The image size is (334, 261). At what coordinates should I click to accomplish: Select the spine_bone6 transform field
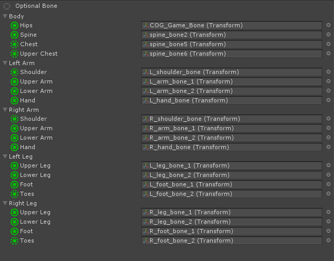coord(232,54)
